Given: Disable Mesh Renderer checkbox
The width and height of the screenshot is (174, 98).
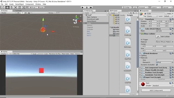Looking at the screenshot, I should click(x=144, y=53).
